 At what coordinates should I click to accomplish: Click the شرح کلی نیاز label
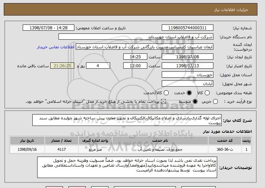[x=237, y=120]
